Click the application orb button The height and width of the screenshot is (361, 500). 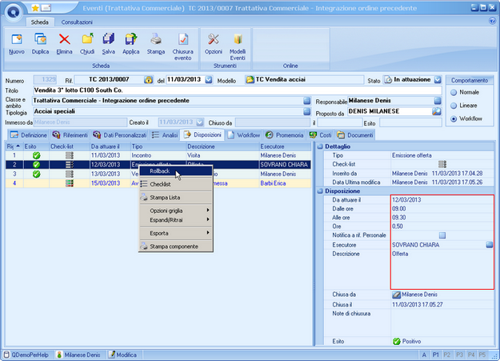click(x=13, y=12)
